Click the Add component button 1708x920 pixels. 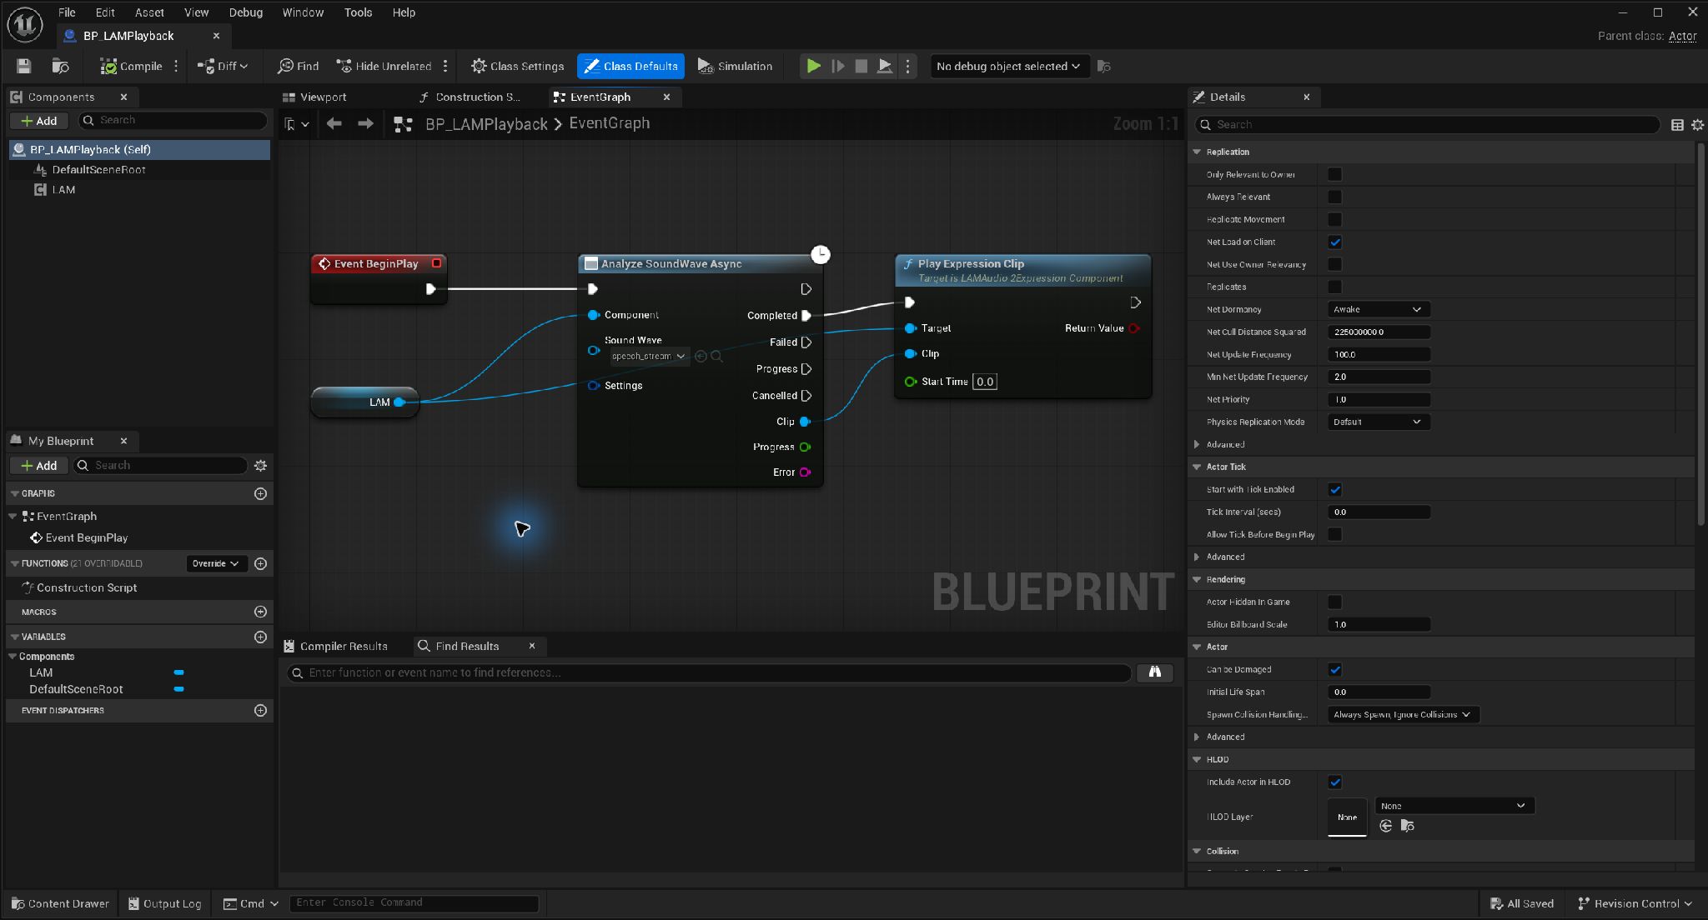click(x=39, y=121)
